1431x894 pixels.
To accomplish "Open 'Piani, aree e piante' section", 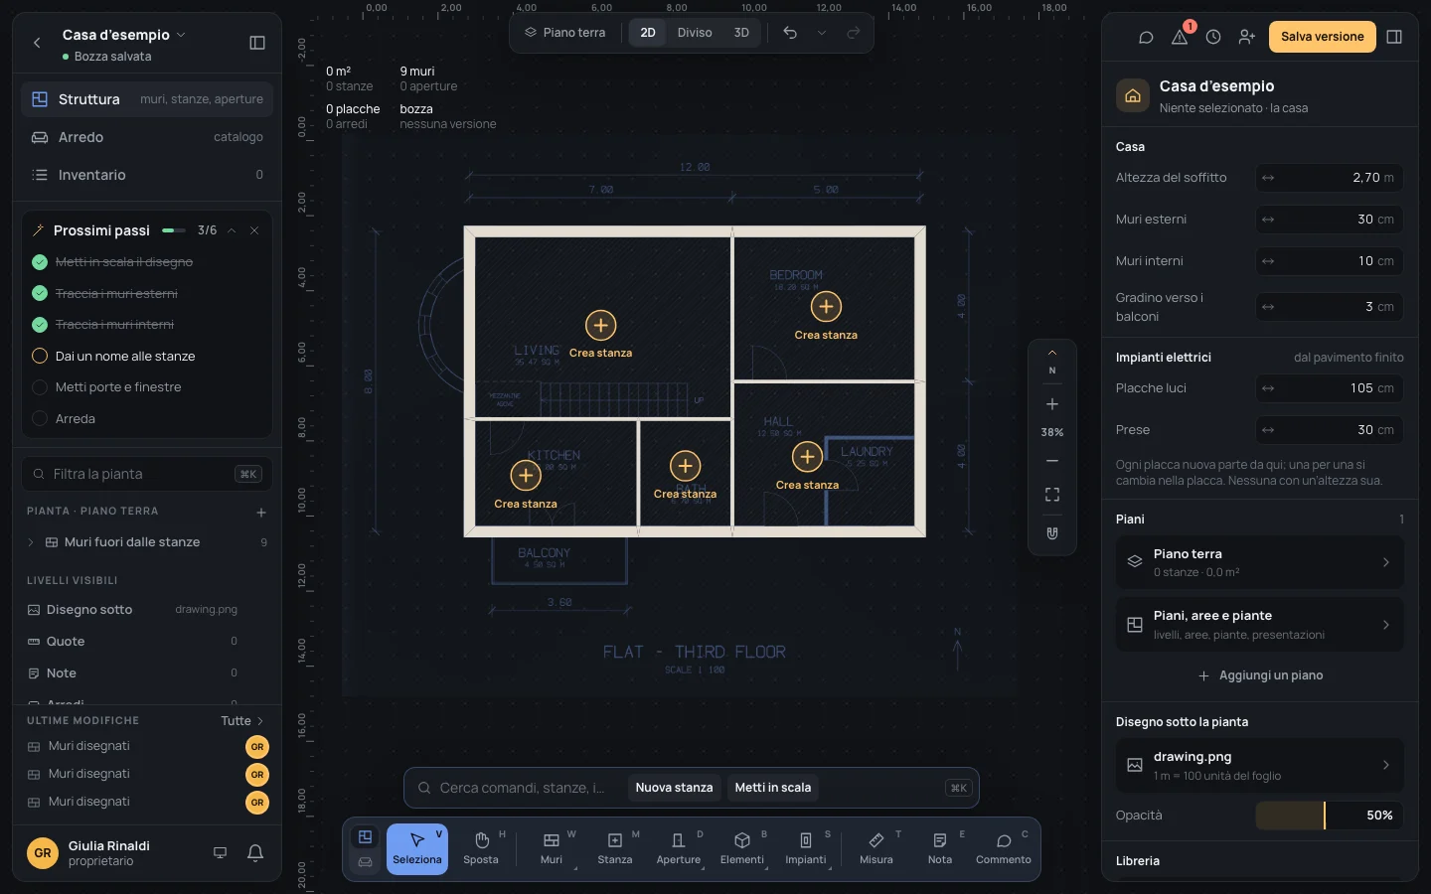I will pyautogui.click(x=1260, y=625).
